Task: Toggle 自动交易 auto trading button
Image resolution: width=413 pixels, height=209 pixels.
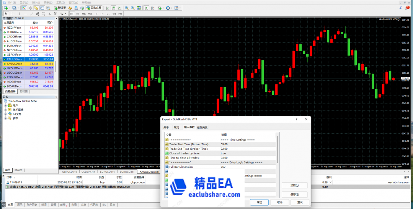Action: click(94, 8)
